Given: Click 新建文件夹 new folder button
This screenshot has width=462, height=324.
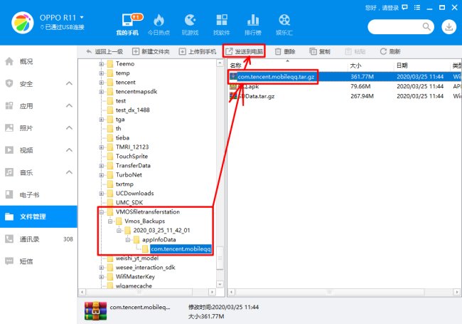Looking at the screenshot, I should pos(152,51).
